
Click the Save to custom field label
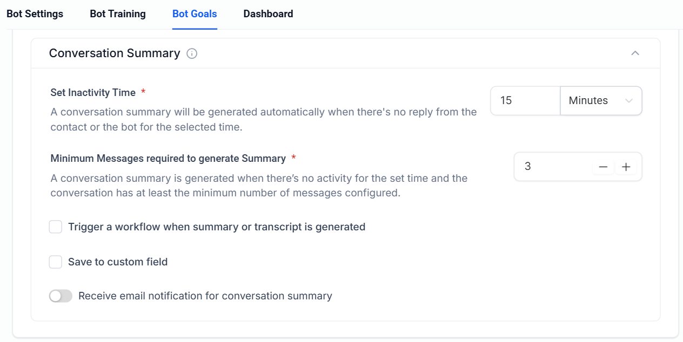118,262
